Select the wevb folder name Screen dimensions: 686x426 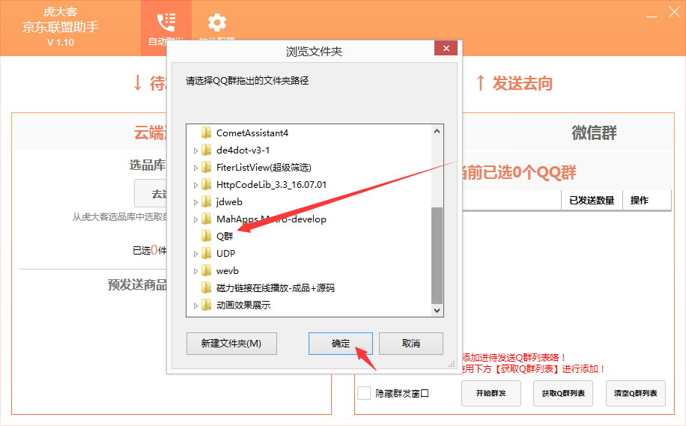(x=228, y=271)
